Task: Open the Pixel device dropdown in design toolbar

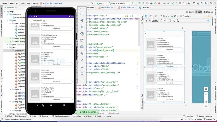Action: click(165, 16)
